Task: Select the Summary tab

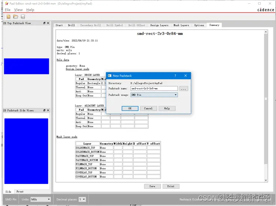Action: coord(214,25)
